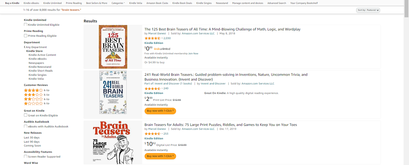Enable the Kindle Unlimited Eligible checkbox

point(26,25)
